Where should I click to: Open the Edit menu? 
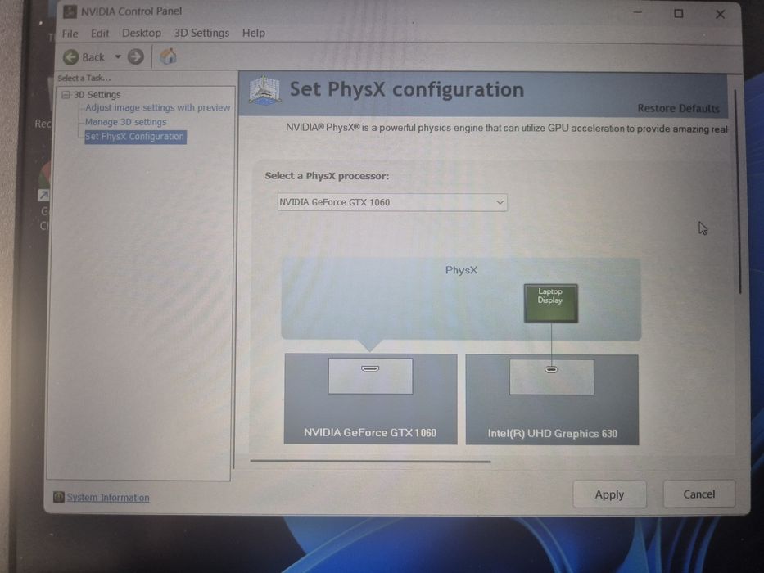click(100, 33)
